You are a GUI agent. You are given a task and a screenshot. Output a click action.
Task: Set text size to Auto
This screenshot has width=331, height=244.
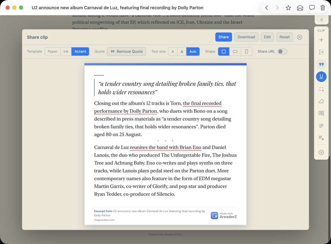193,52
